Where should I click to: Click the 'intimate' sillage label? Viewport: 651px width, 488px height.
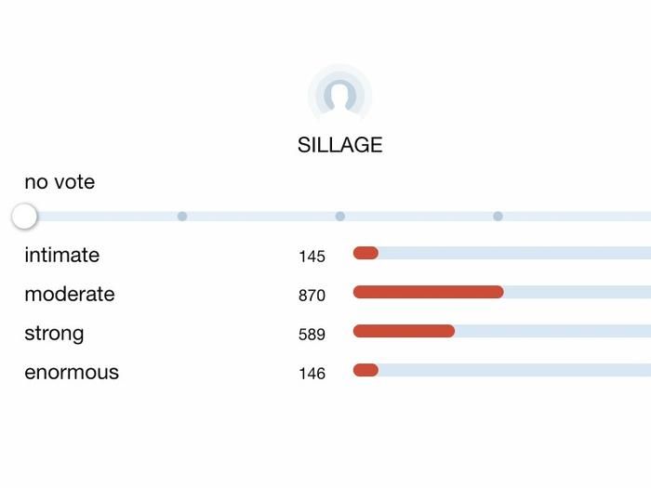click(61, 256)
